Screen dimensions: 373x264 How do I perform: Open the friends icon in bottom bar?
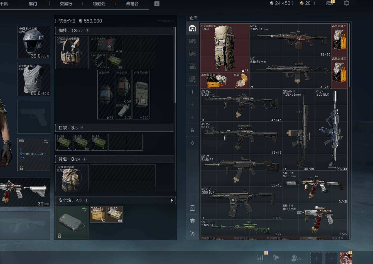coord(294,258)
